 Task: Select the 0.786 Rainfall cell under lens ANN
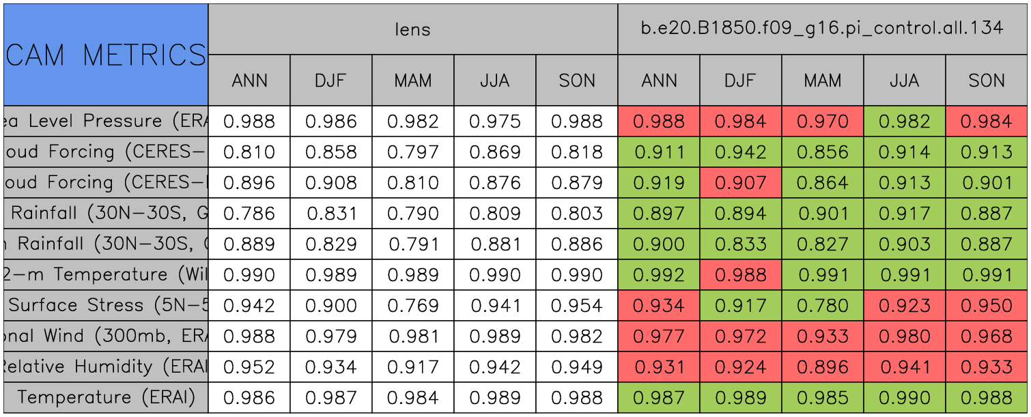249,214
